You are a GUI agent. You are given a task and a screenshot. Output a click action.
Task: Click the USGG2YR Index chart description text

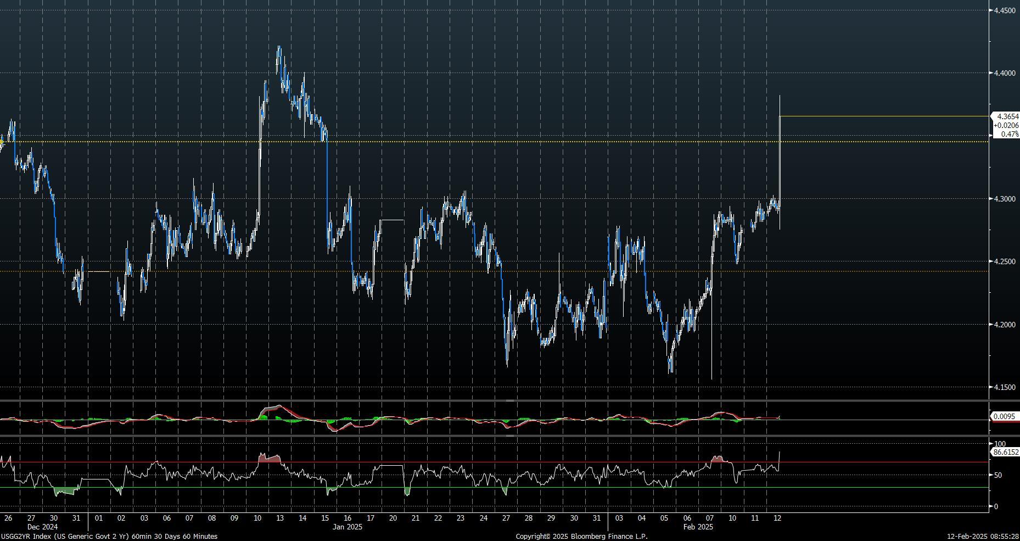(109, 536)
